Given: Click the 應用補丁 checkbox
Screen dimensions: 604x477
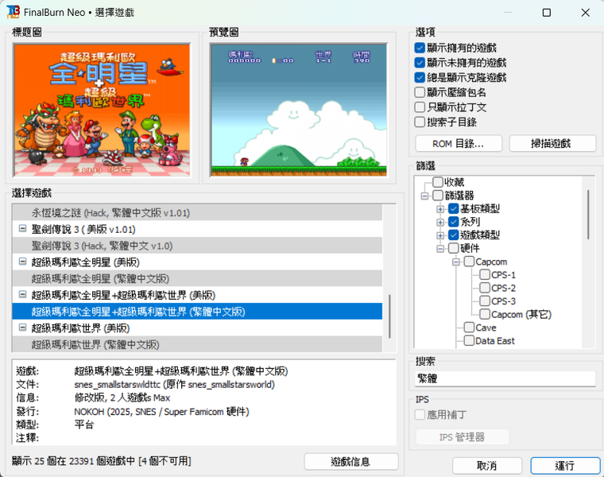Looking at the screenshot, I should point(420,414).
